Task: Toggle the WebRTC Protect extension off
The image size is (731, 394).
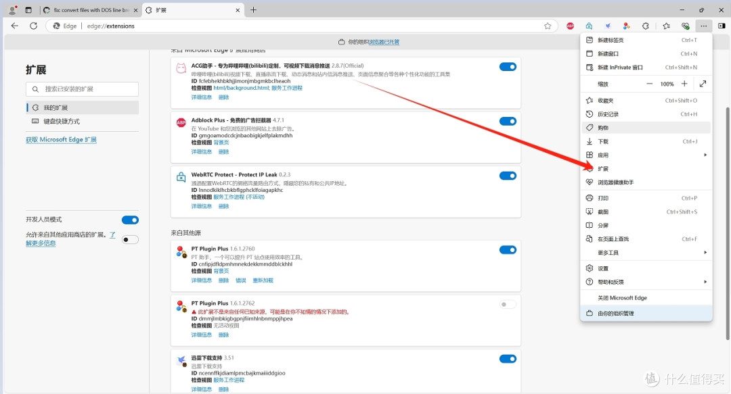Action: click(x=508, y=176)
